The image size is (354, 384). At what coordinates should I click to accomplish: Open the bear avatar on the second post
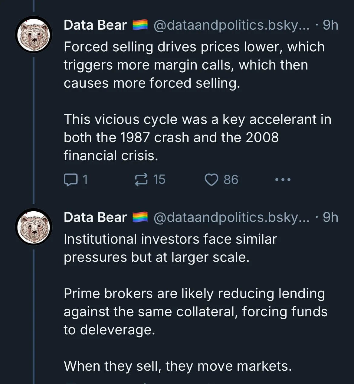34,227
